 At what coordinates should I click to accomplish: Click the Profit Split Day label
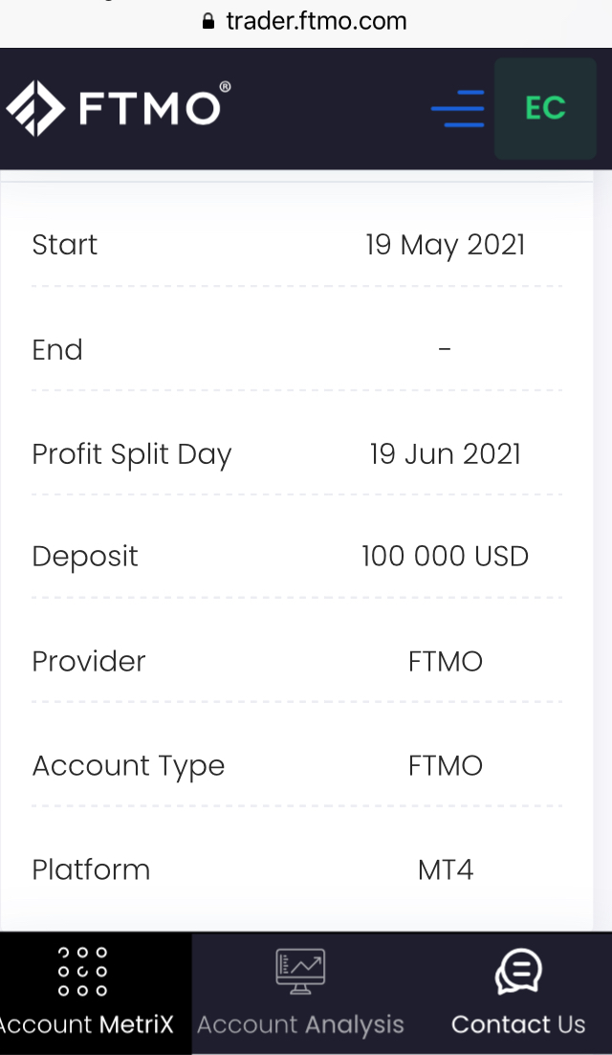tap(132, 453)
